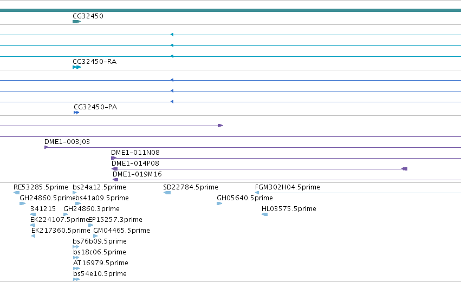Click the CG32450 gene label
The image size is (461, 282).
pos(88,16)
